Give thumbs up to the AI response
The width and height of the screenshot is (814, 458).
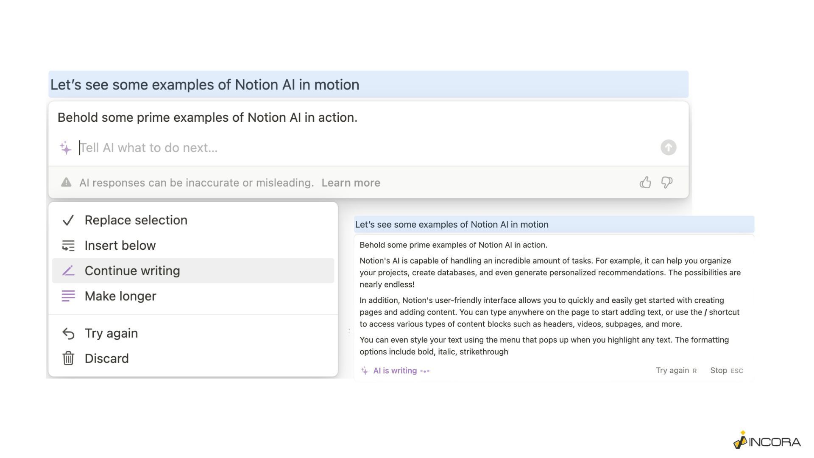coord(645,182)
